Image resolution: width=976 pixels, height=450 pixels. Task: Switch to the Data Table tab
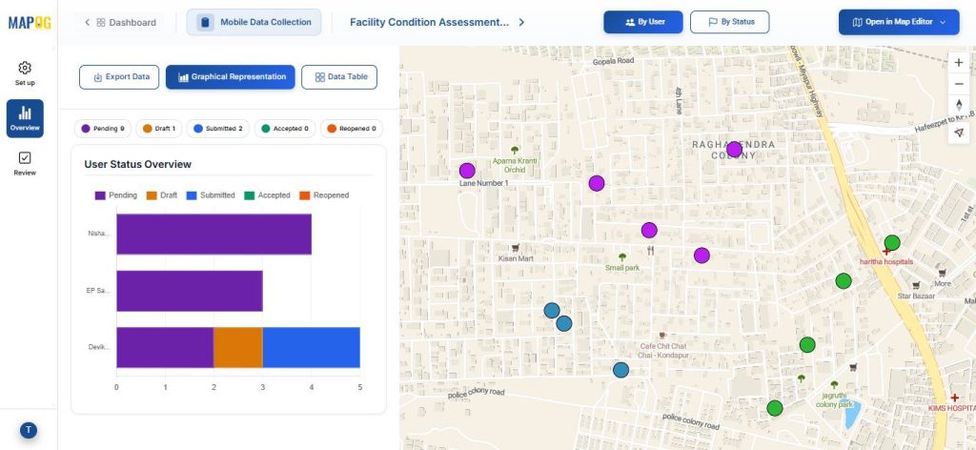point(339,76)
